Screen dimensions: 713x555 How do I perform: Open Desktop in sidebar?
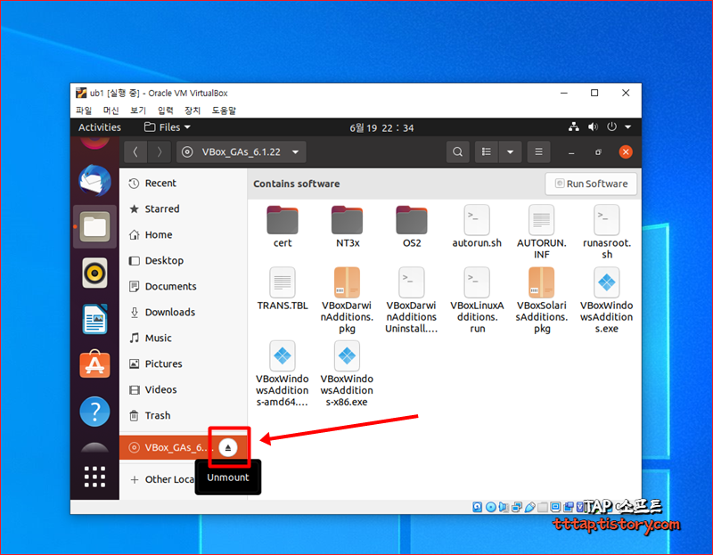click(184, 261)
